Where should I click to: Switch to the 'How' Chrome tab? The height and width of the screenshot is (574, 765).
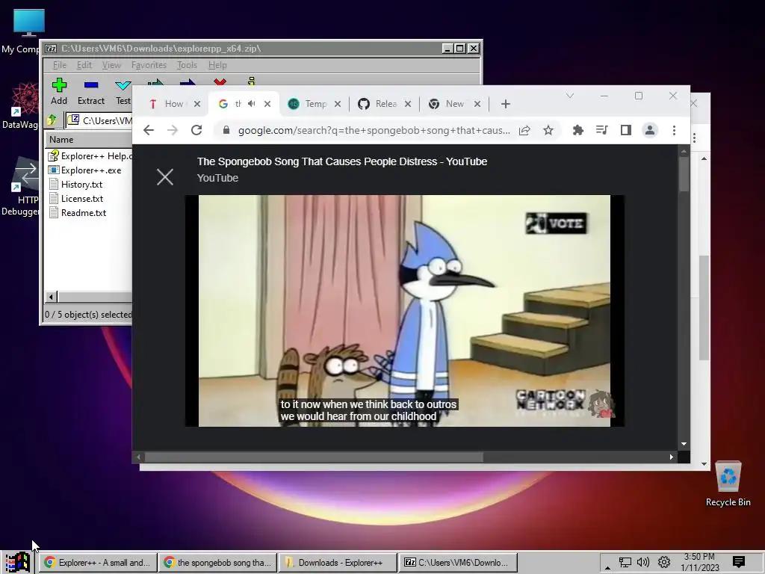tap(173, 104)
